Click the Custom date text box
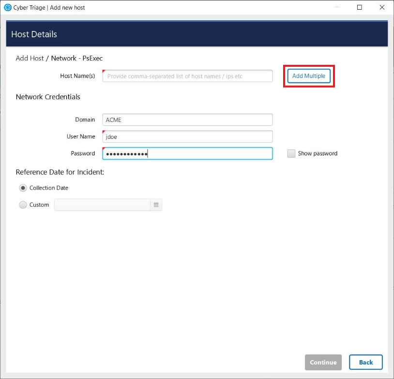Viewport: 394px width, 379px height. 102,205
